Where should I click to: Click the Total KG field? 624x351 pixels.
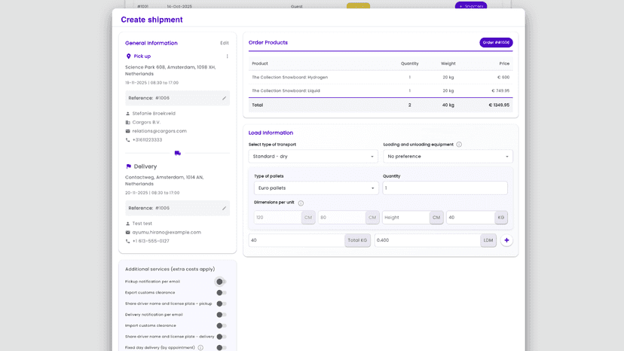297,240
